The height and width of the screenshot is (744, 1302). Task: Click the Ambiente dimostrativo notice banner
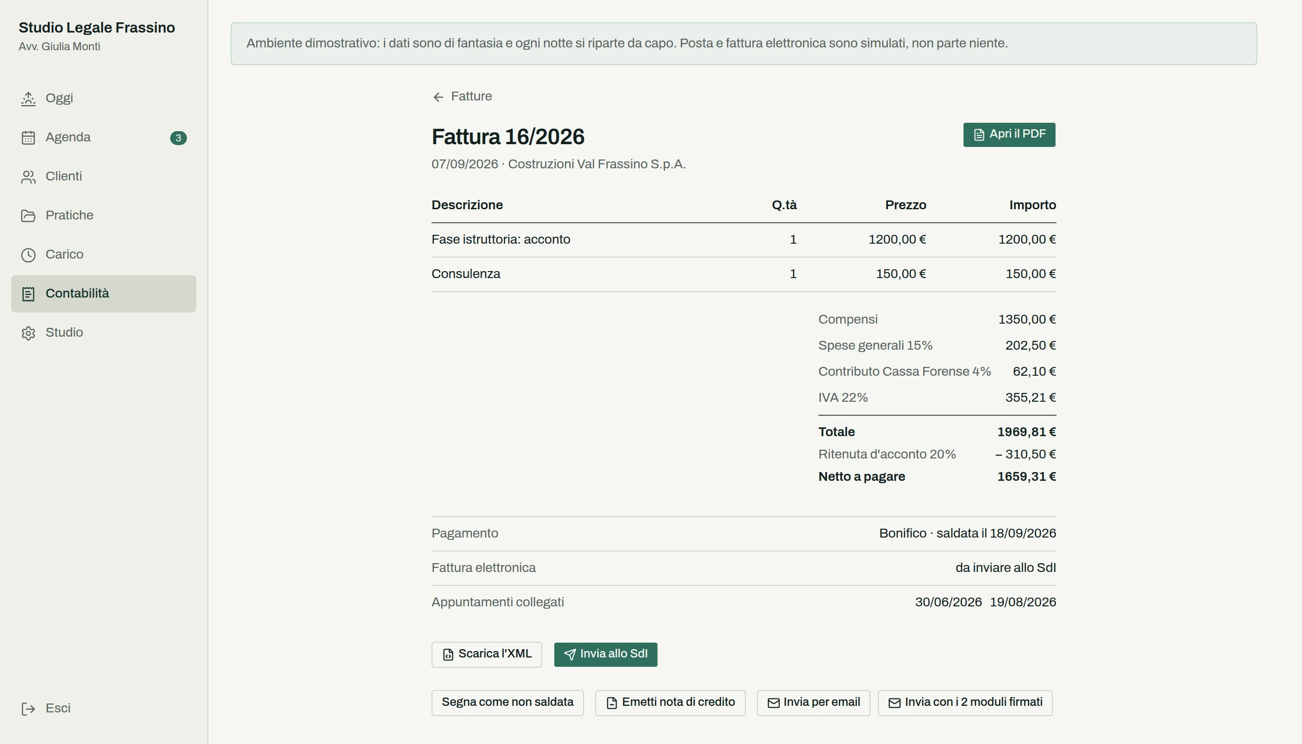tap(744, 43)
